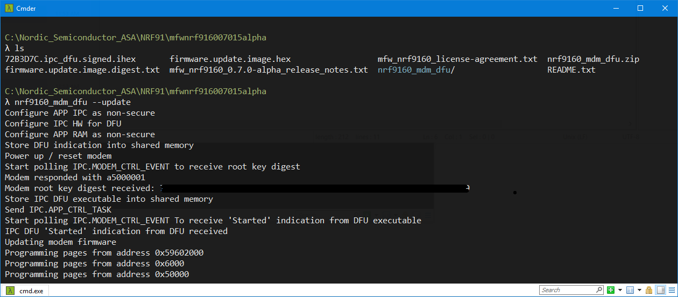Screen dimensions: 678x297
Task: Open the new console options dropdown arrow
Action: [620, 290]
